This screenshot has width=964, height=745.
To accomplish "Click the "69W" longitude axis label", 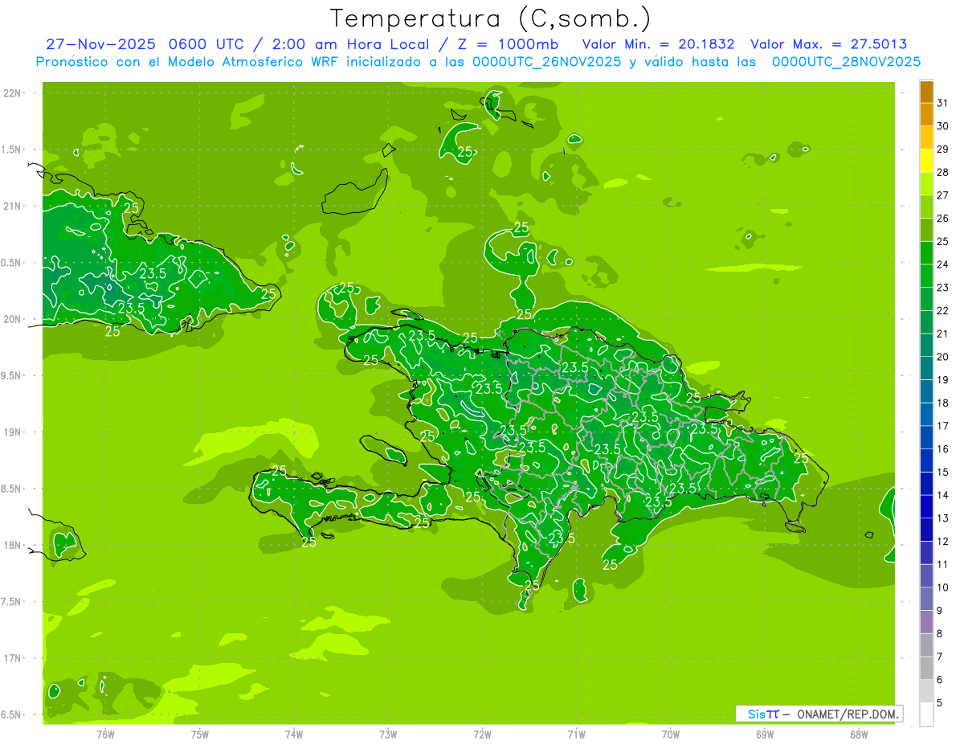I will 765,735.
